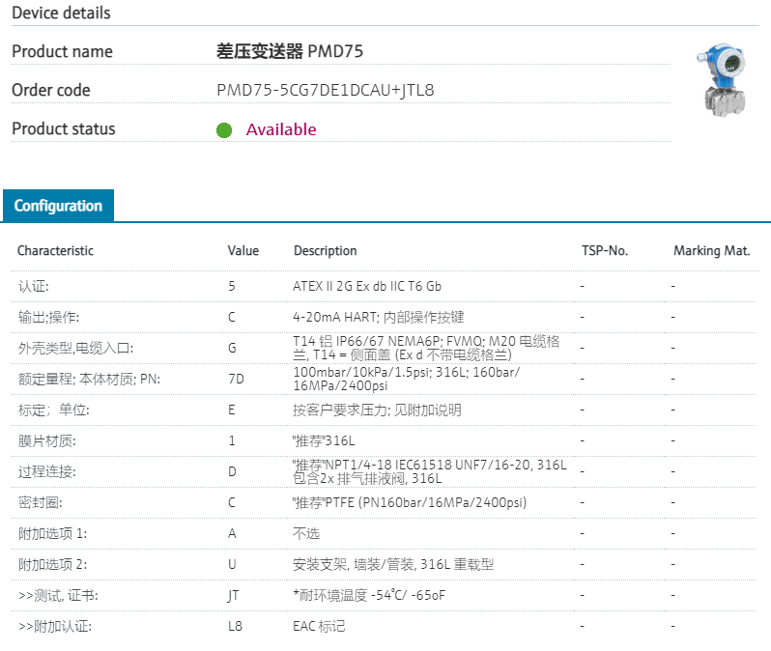Viewport: 771px width, 651px height.
Task: Click the Device details heading
Action: [61, 13]
